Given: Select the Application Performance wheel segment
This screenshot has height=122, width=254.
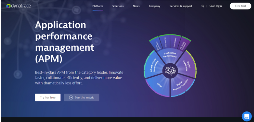Looking at the screenshot, I should [170, 55].
